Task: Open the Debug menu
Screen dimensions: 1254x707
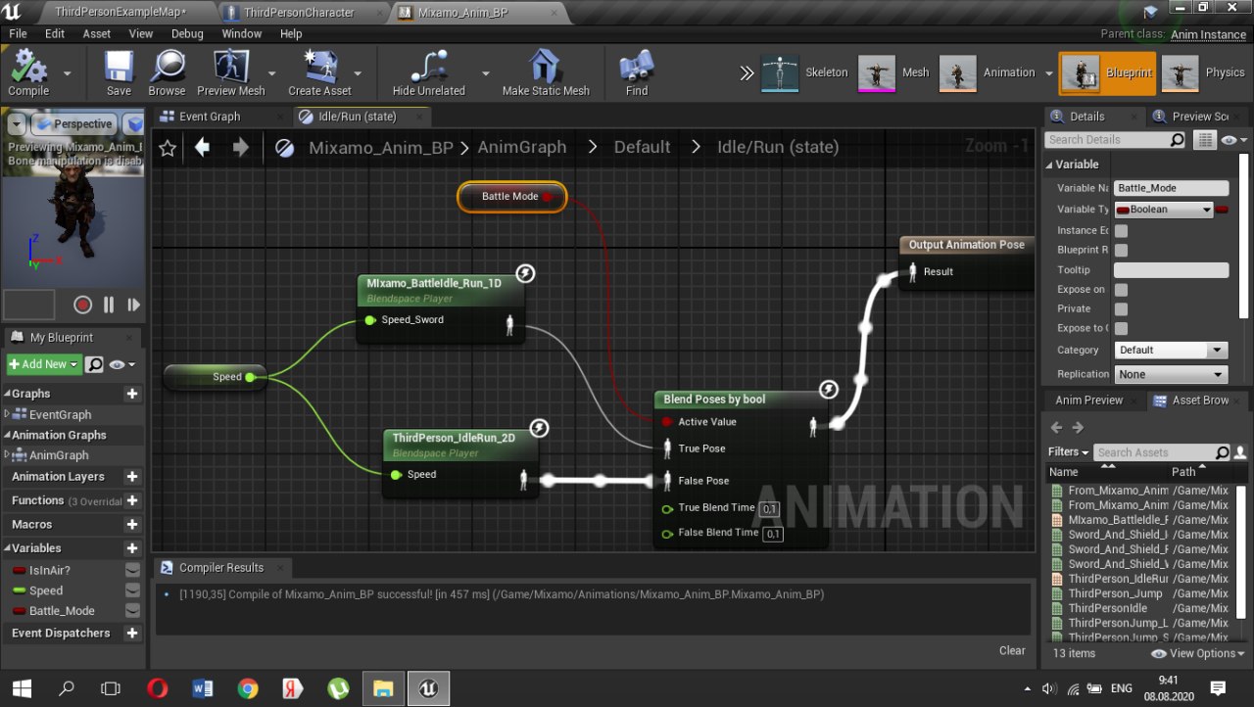Action: point(187,33)
